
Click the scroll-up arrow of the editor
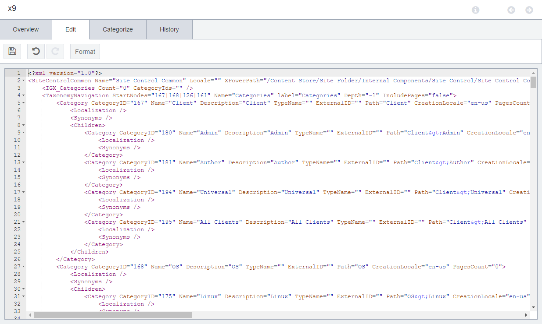click(533, 72)
